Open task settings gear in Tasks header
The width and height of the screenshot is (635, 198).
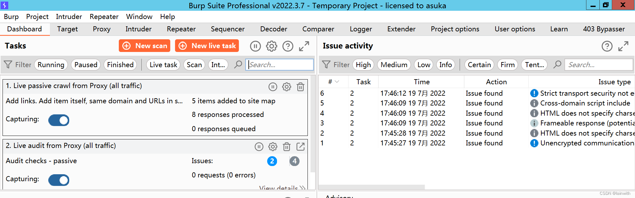(x=272, y=46)
